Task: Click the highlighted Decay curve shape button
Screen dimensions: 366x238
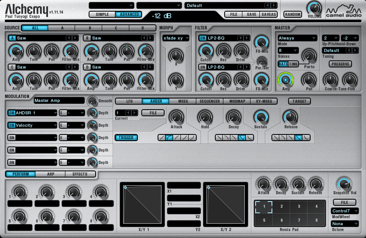Action: coord(242,138)
